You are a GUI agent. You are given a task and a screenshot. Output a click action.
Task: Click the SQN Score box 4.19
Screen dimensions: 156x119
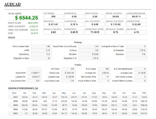136,32
